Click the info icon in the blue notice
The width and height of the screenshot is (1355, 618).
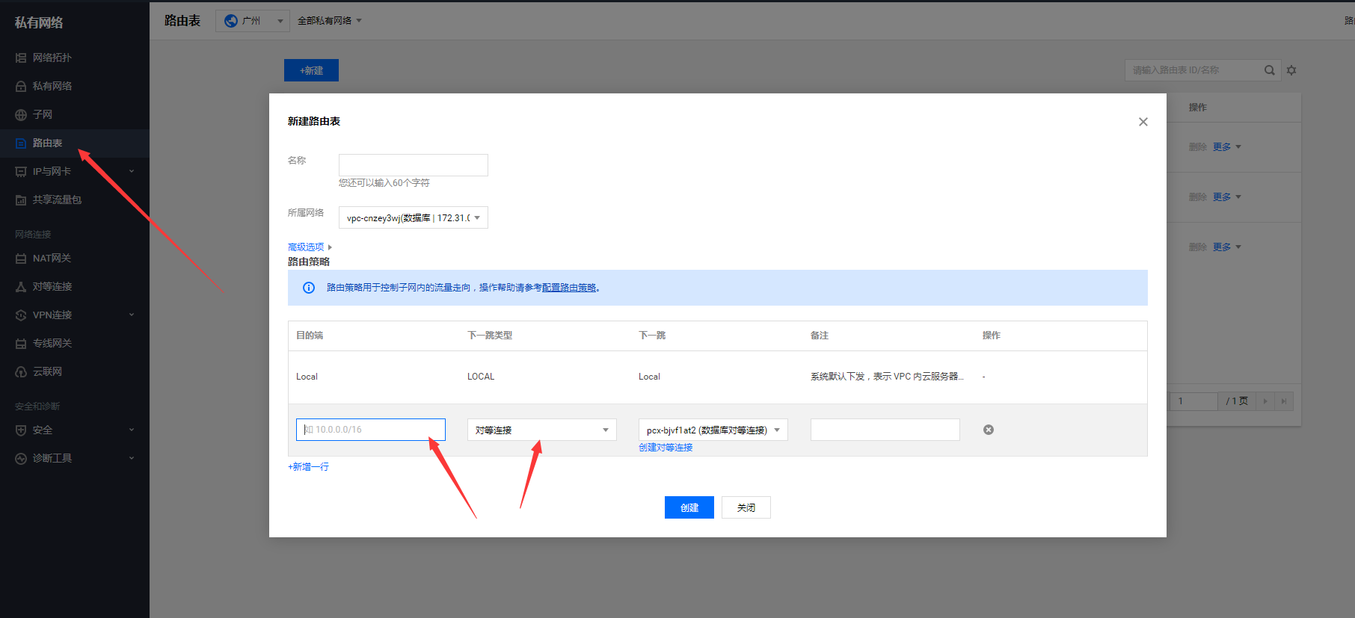(308, 288)
